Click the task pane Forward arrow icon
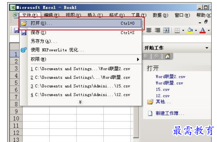Screen dimensions: 217x142 tap(157, 56)
